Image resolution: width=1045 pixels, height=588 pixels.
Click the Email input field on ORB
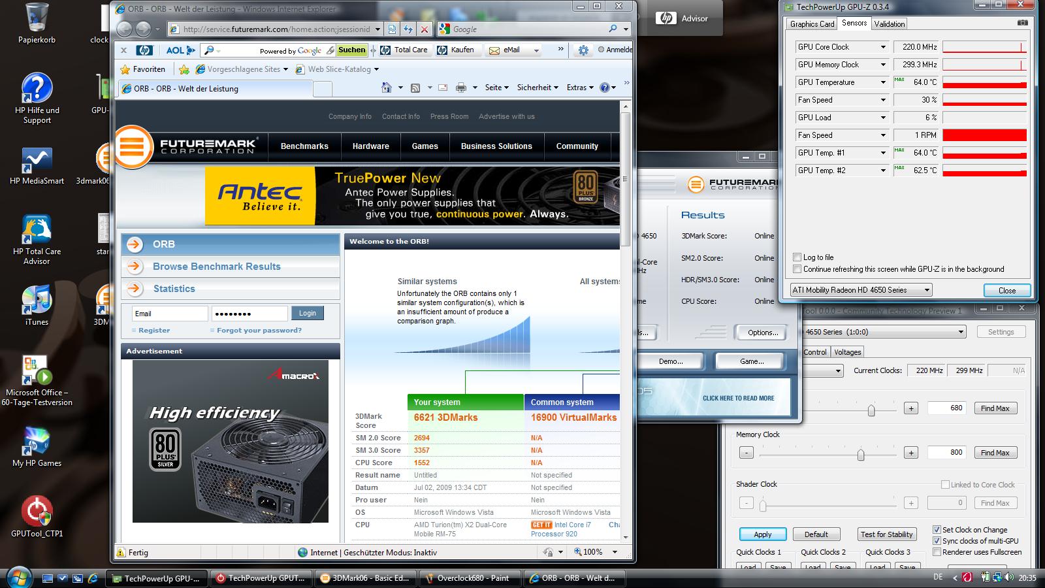[x=170, y=314]
